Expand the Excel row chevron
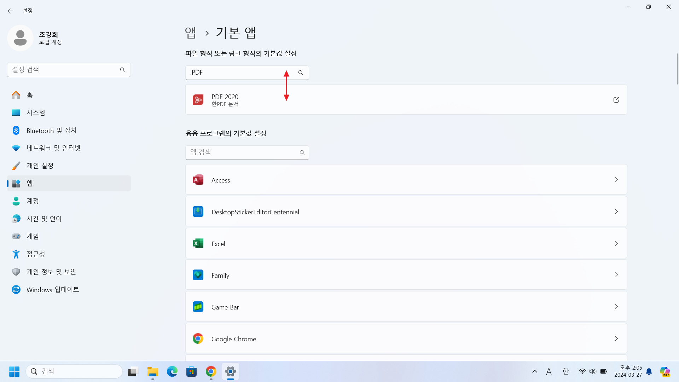The width and height of the screenshot is (679, 382). 616,243
